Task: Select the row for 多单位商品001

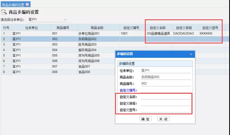Action: coord(89,34)
